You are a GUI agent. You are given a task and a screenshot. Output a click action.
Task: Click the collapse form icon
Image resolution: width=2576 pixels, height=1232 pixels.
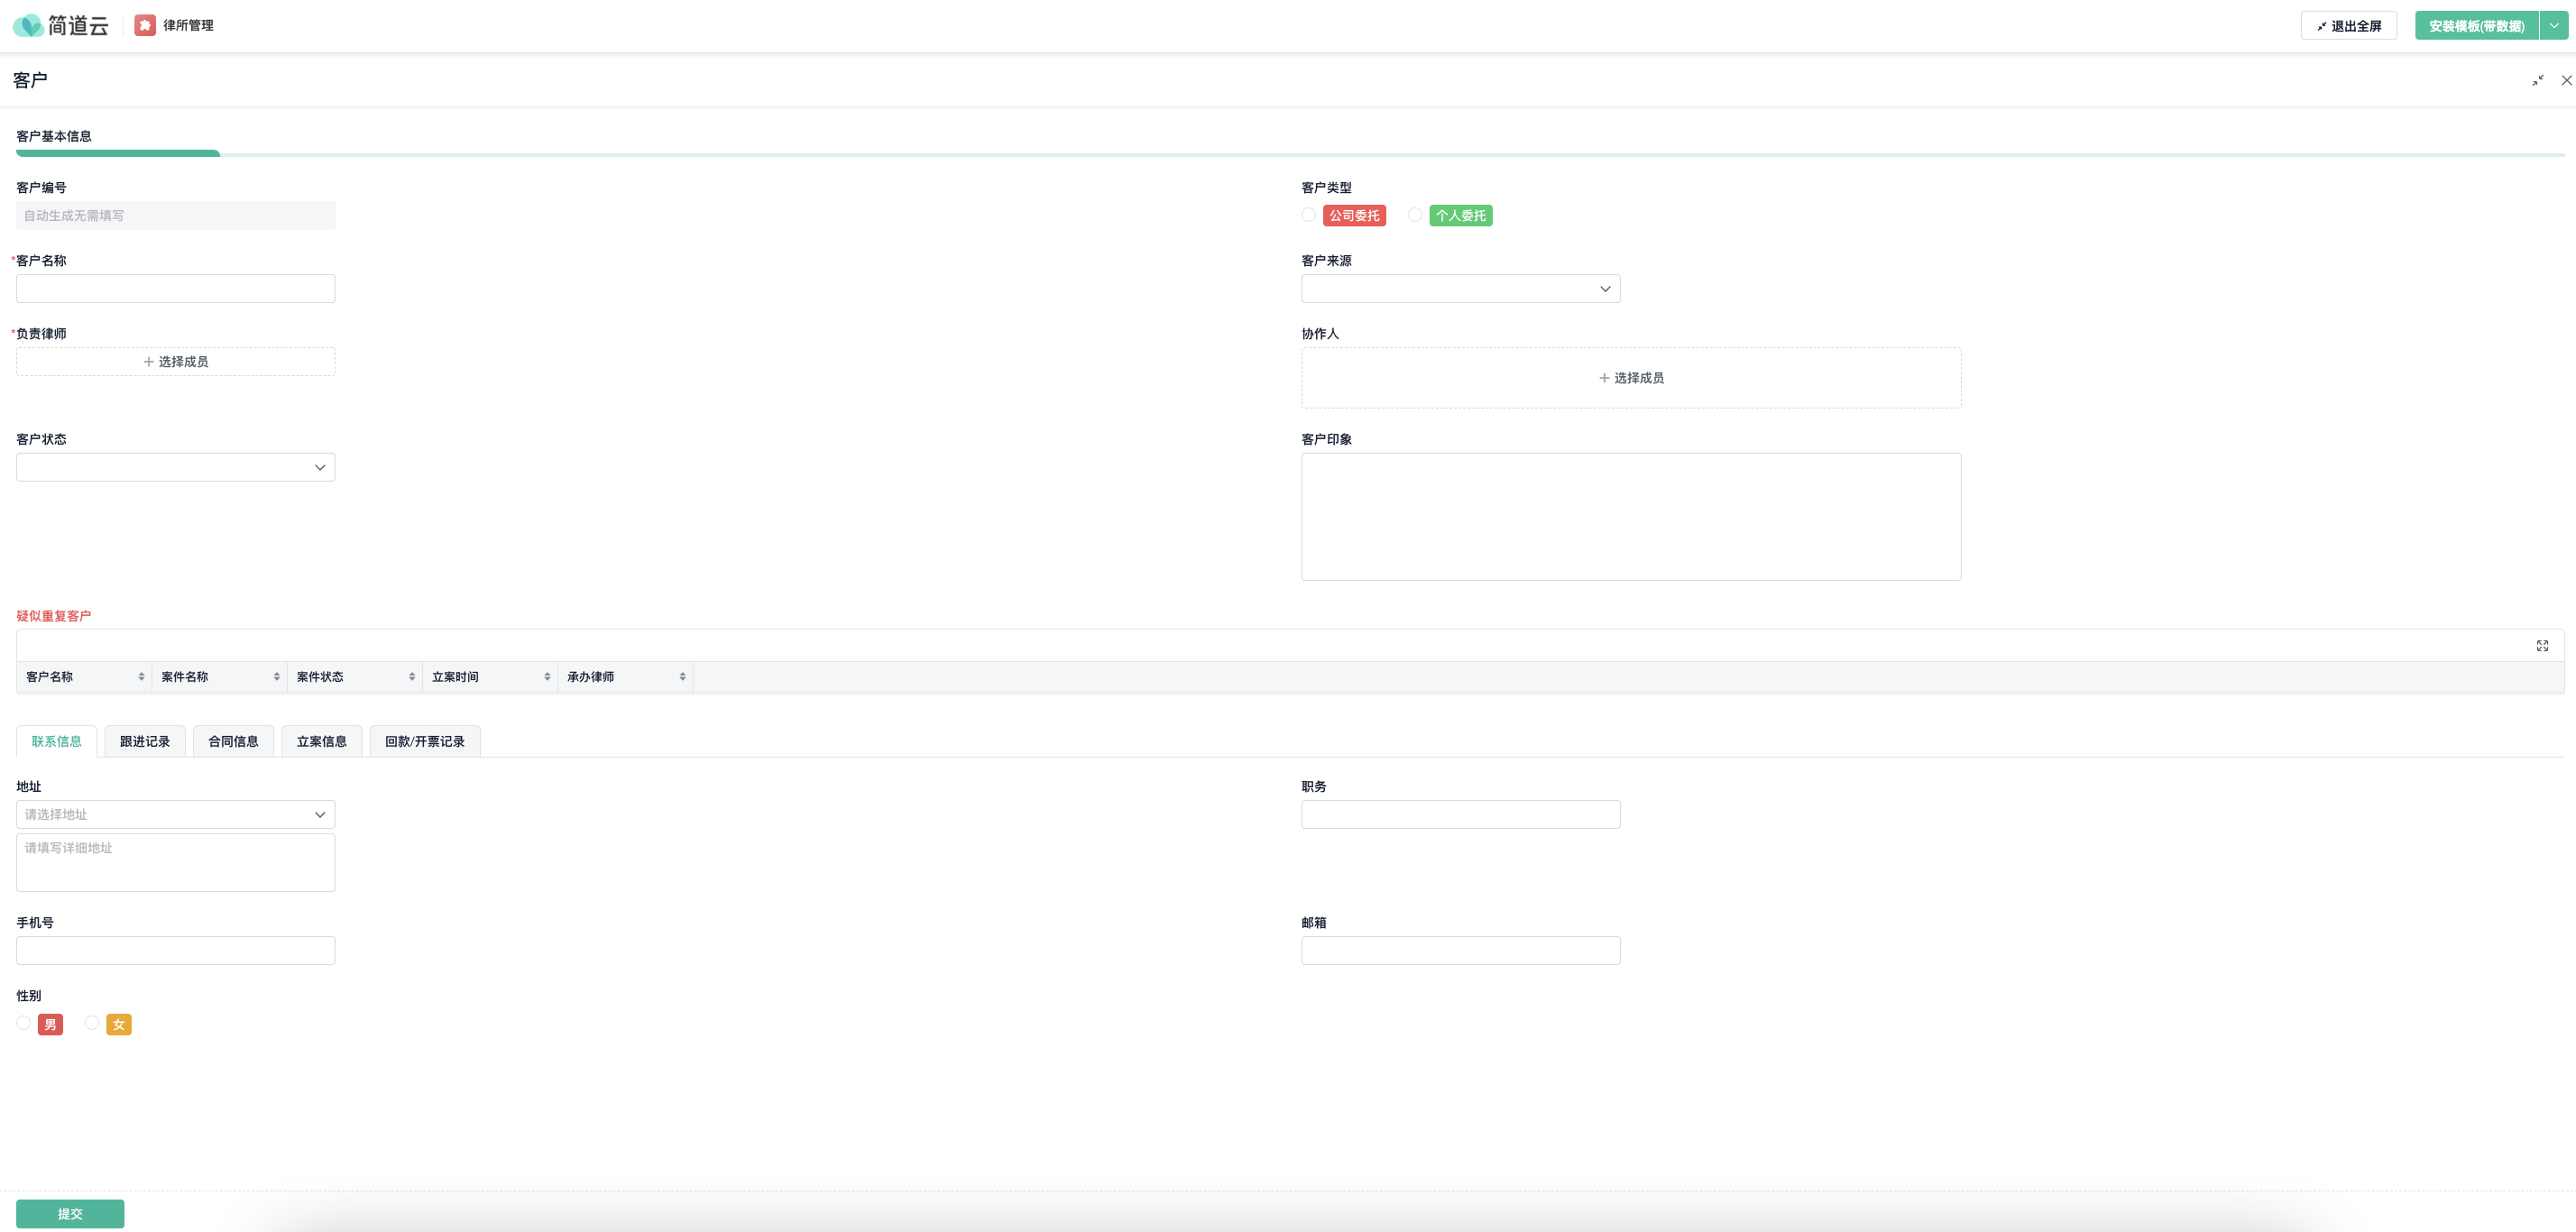click(x=2537, y=80)
